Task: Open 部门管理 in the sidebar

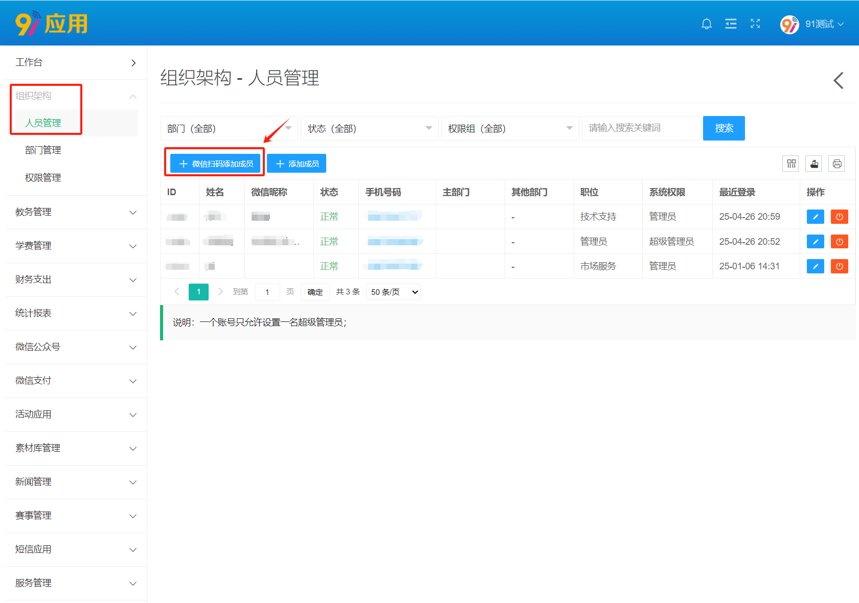Action: [43, 150]
